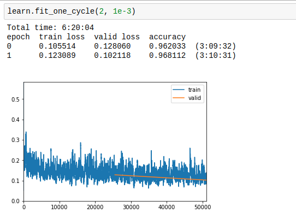Click the 'valid loss' column header
This screenshot has width=296, height=213.
click(x=117, y=37)
